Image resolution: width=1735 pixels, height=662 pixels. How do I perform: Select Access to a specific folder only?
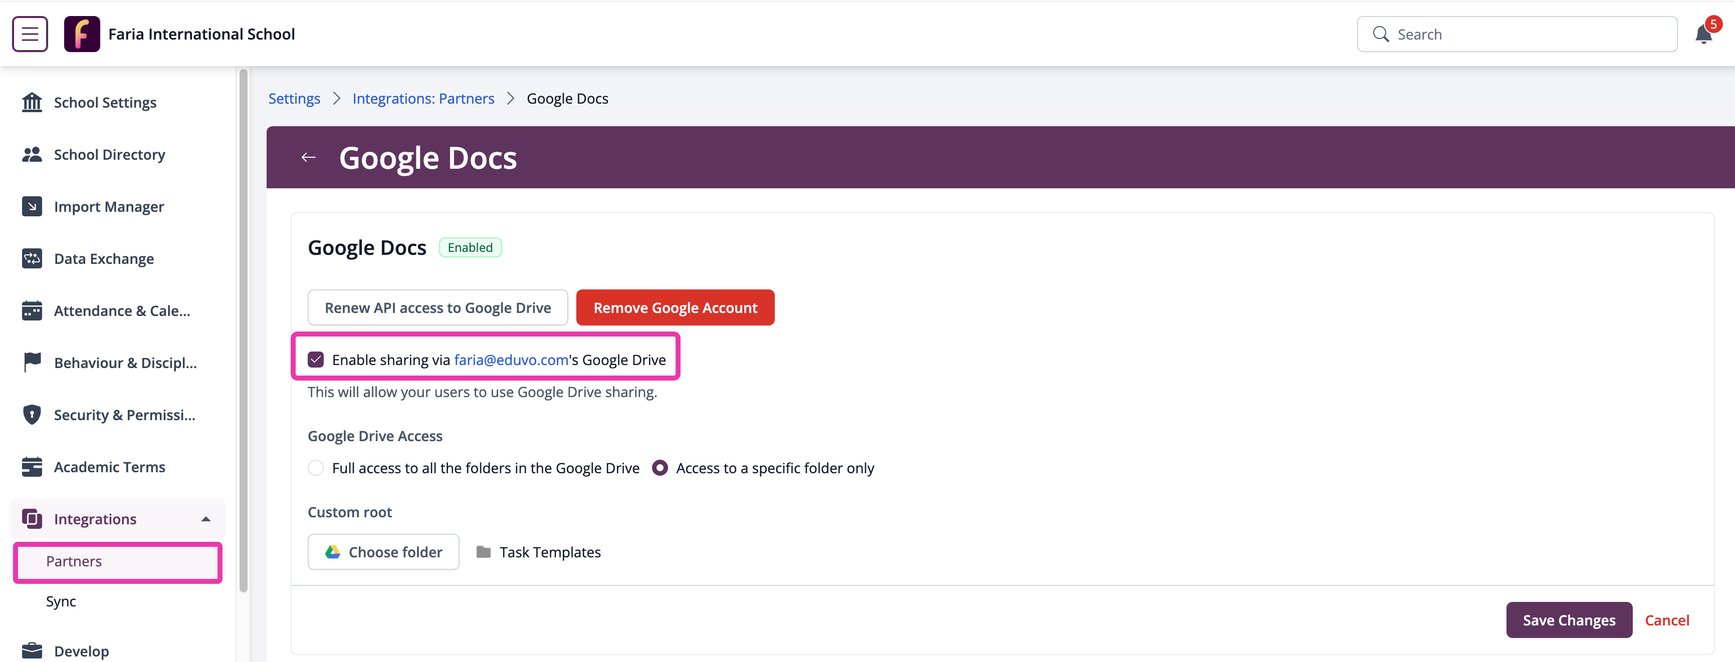(x=660, y=468)
